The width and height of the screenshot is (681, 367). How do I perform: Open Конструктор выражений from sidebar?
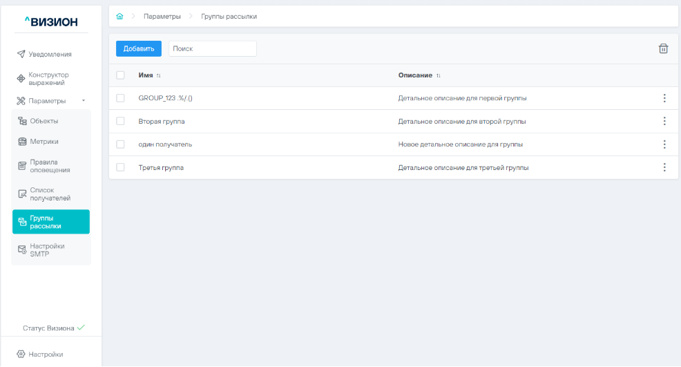48,79
